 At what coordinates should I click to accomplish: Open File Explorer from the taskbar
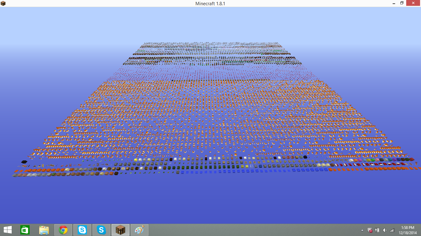(x=44, y=230)
